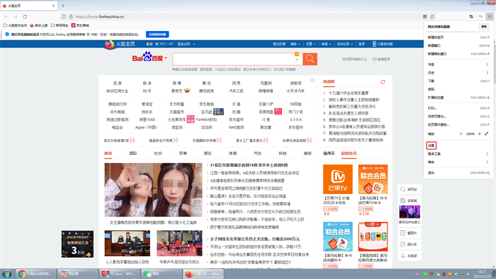
Task: Switch to the 国际 news tab
Action: pyautogui.click(x=133, y=153)
